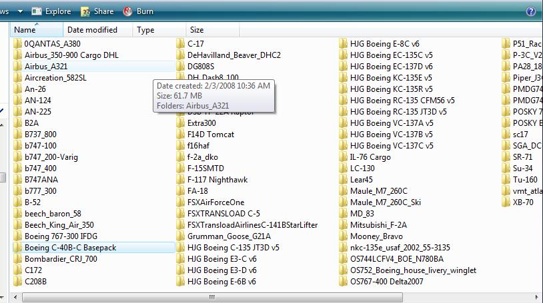Select the Mitsubishi_F-2A folder icon

coord(343,225)
